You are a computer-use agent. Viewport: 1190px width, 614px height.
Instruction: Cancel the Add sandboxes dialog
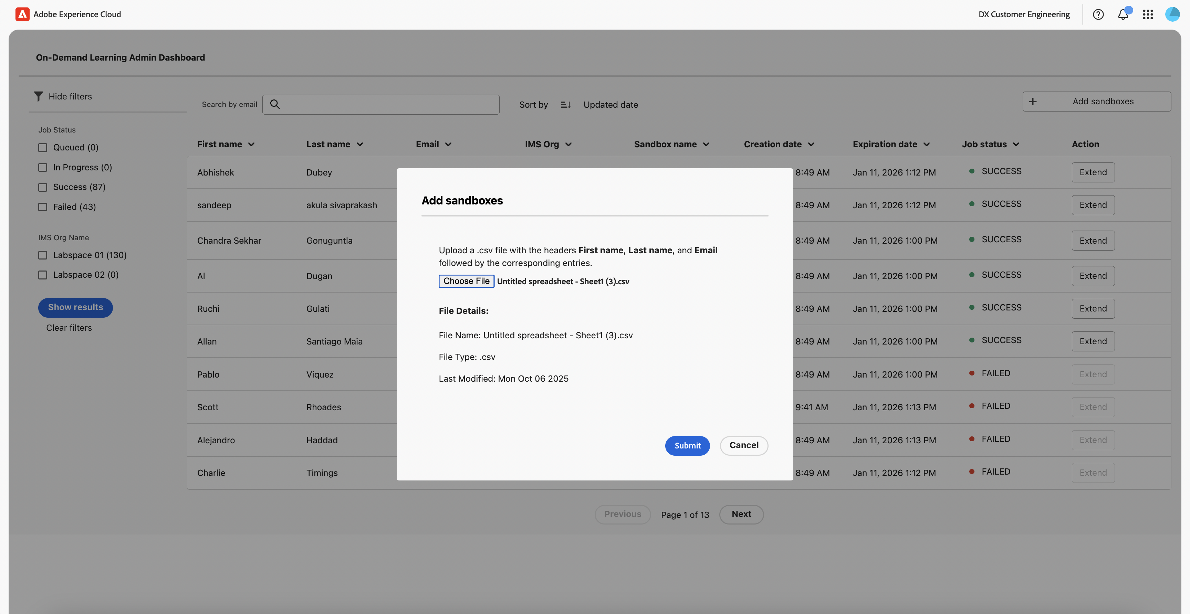pyautogui.click(x=744, y=445)
